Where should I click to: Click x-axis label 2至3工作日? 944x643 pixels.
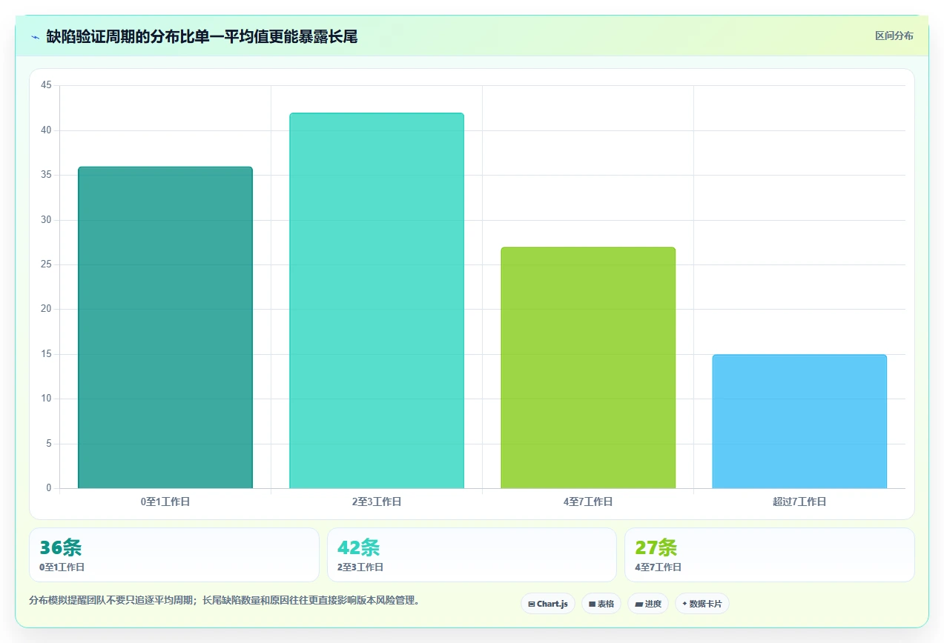tap(377, 502)
